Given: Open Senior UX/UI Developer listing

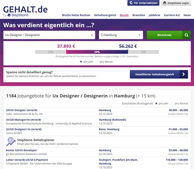Looking at the screenshot, I should (x=21, y=150).
